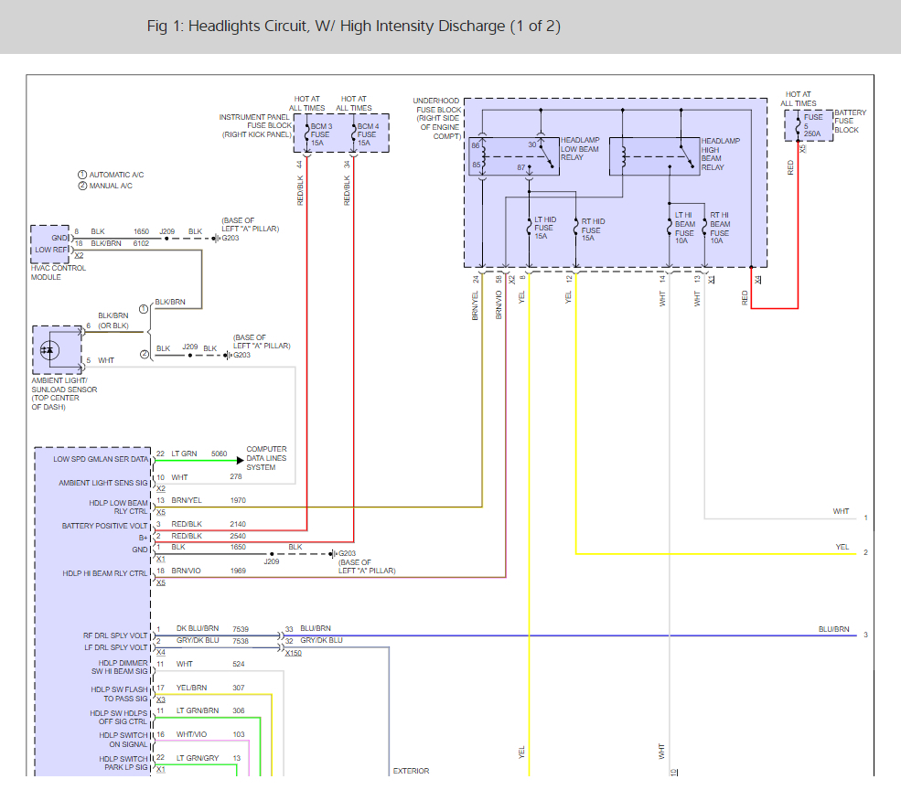The image size is (901, 790).
Task: Click the Fig 1 Headlights Circuit title
Action: click(353, 27)
